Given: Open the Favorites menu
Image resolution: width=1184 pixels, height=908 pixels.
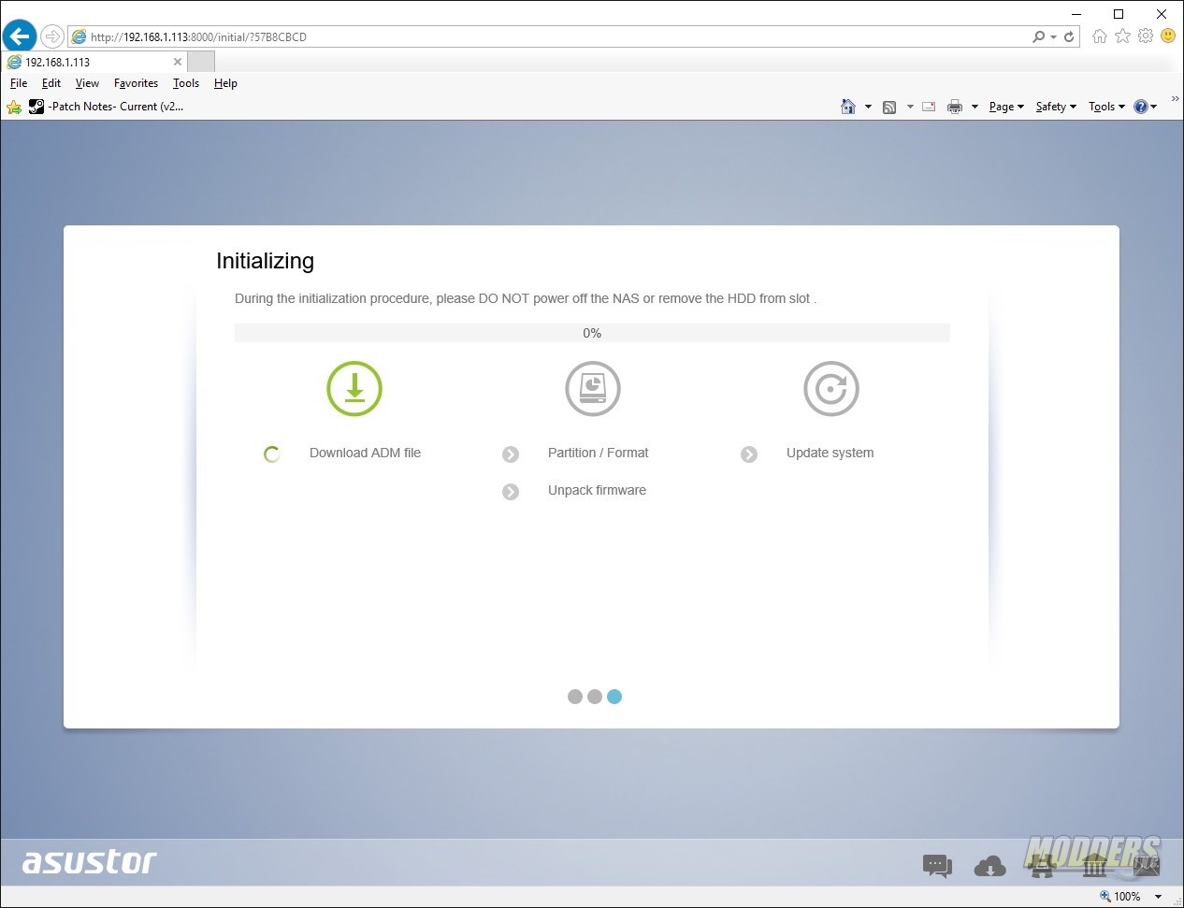Looking at the screenshot, I should [136, 83].
